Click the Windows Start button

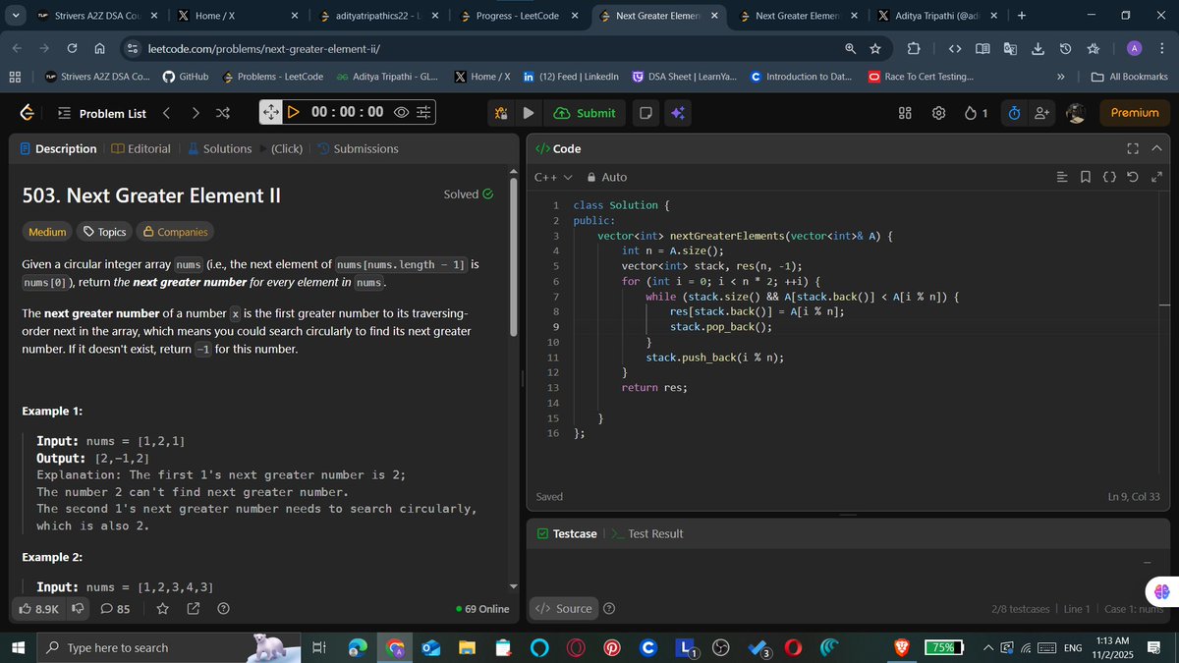pos(18,647)
